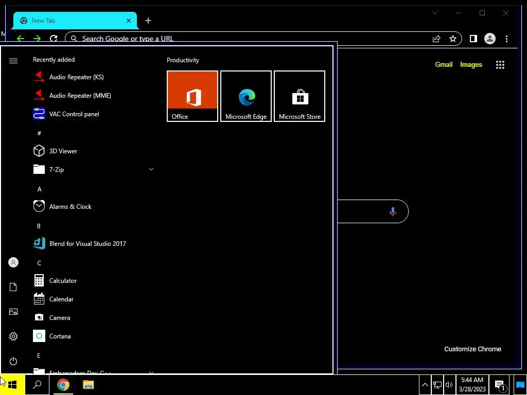
Task: Click Show desktop blue button in tray
Action: coord(520,385)
